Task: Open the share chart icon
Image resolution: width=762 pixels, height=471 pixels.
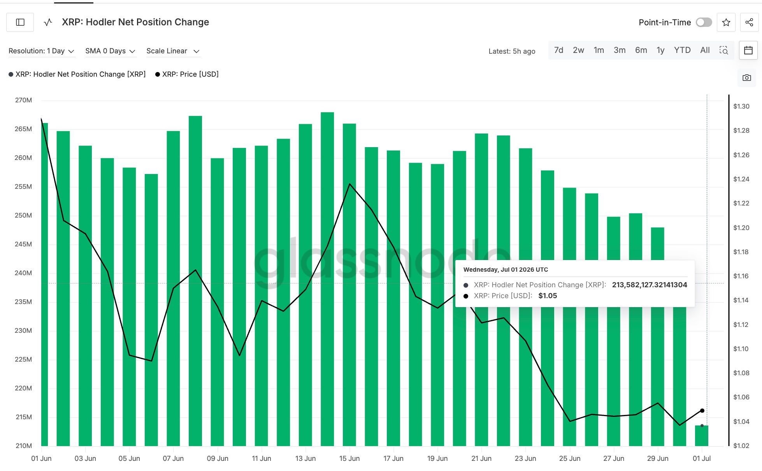Action: pos(749,22)
